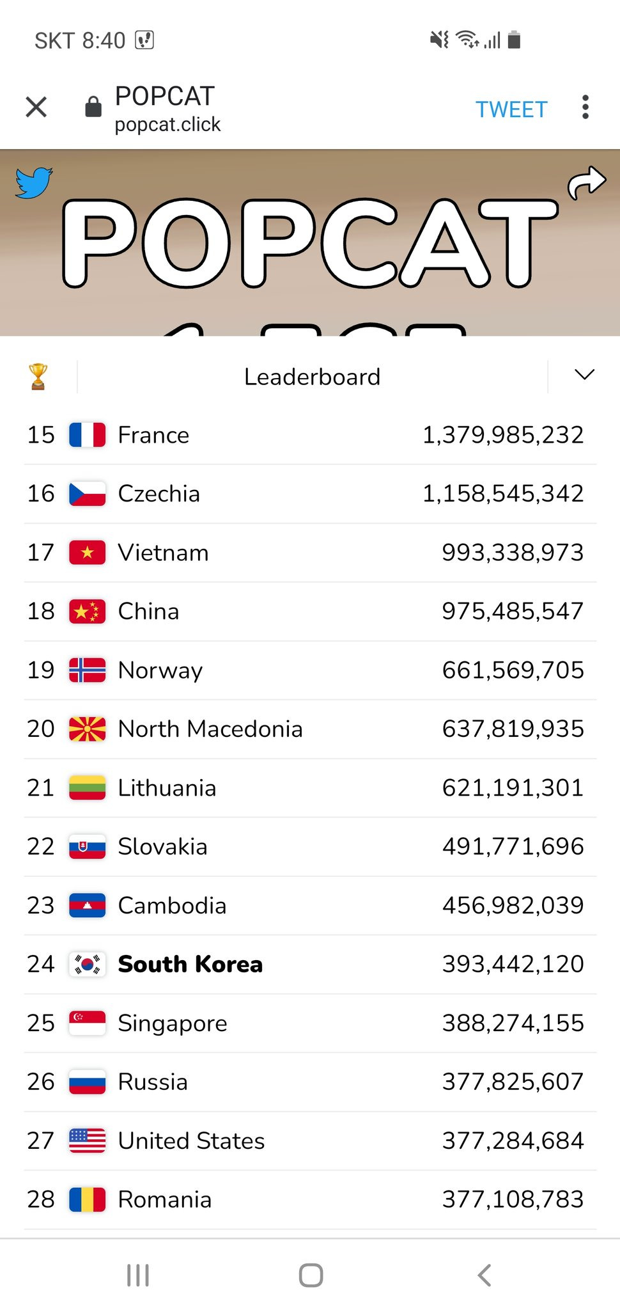Click the Leaderboard header title
Screen dimensions: 620x1310
313,377
